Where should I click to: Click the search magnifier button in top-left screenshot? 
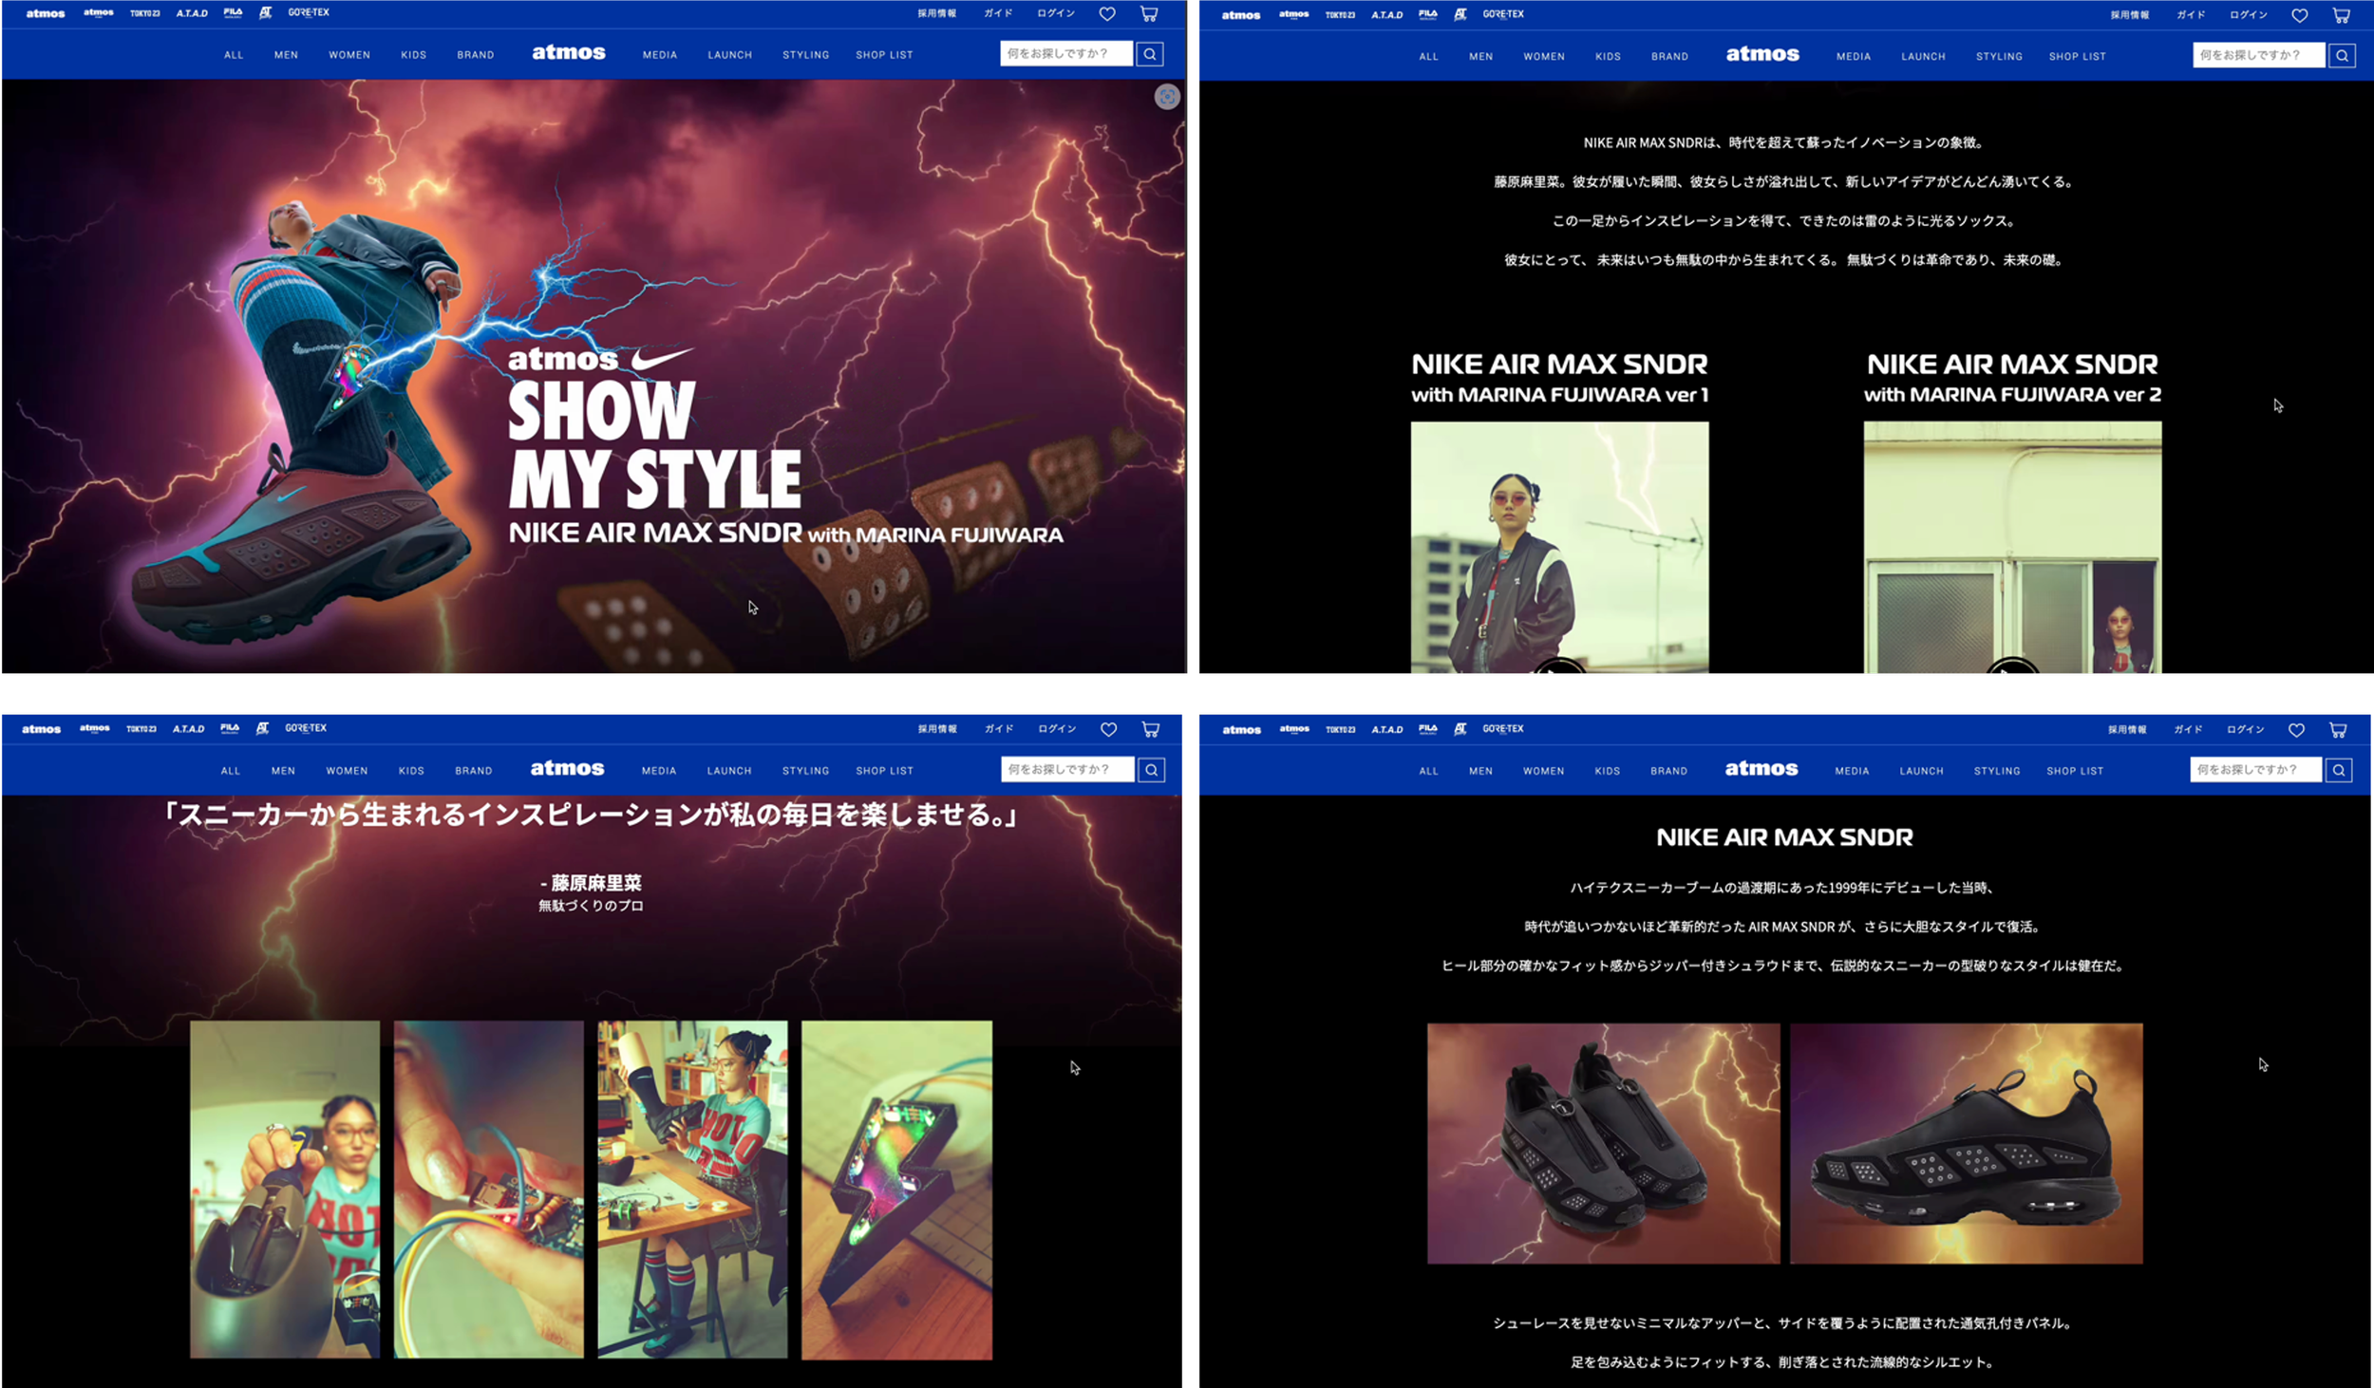click(1150, 54)
